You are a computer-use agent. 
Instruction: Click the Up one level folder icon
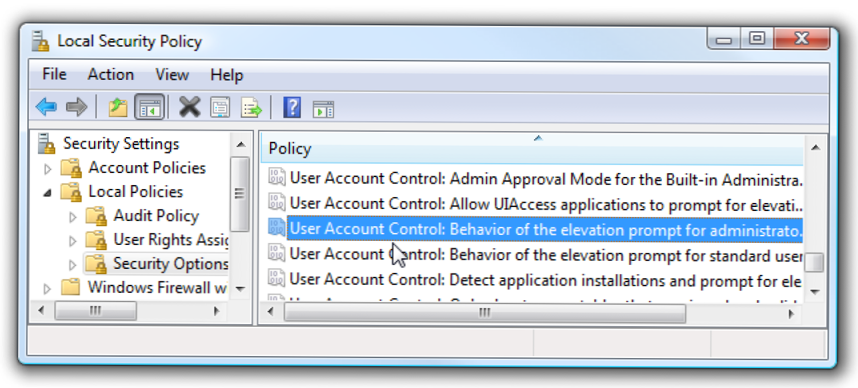[x=118, y=107]
